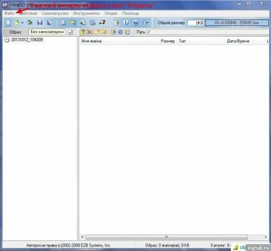This screenshot has width=271, height=251.
Task: Click the Mount to virtual drive icon
Action: pos(82,22)
